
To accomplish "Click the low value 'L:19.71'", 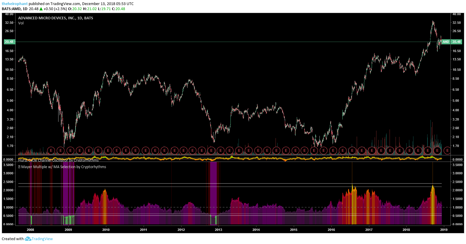I will point(104,9).
